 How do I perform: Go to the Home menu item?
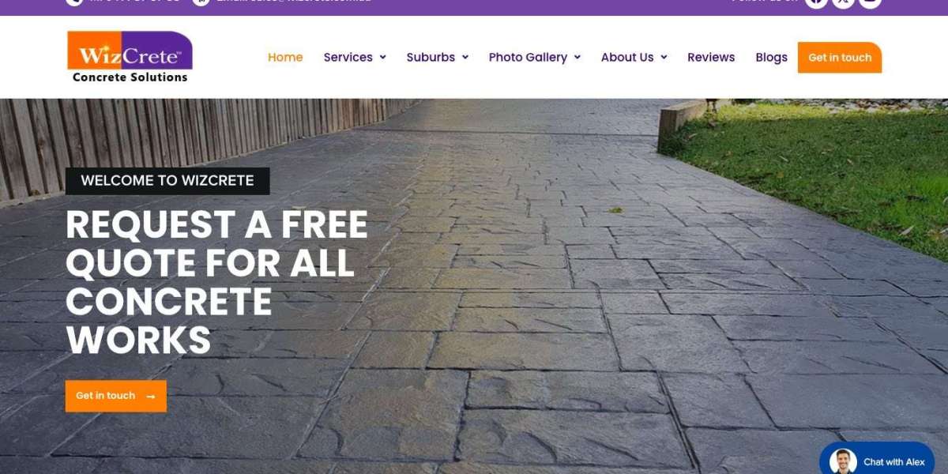pos(285,57)
